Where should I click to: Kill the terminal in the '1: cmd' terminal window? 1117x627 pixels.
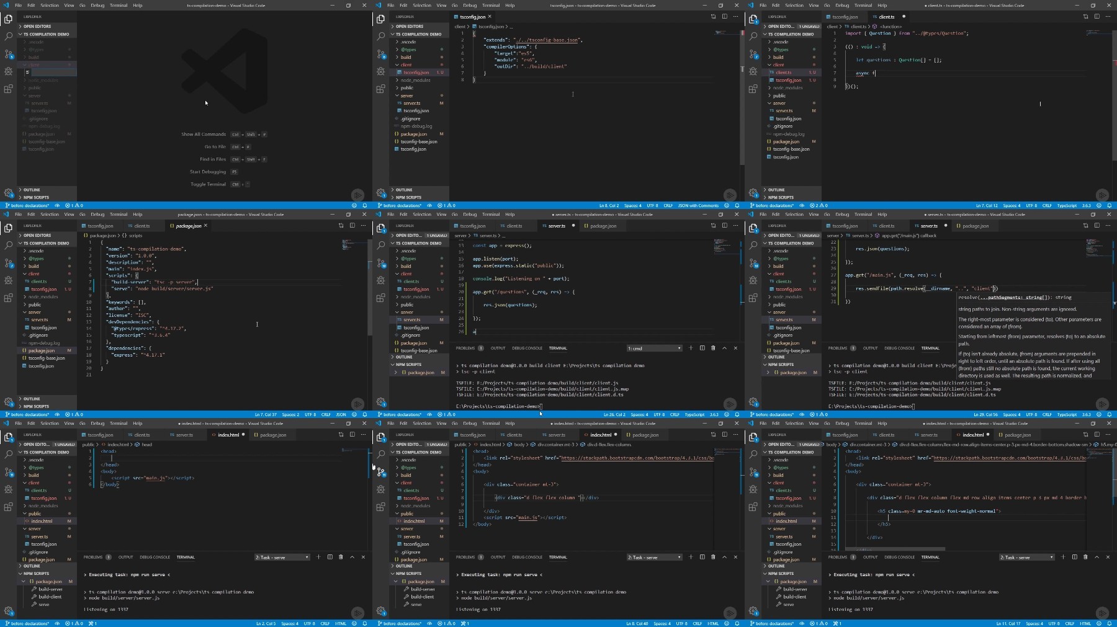(713, 348)
